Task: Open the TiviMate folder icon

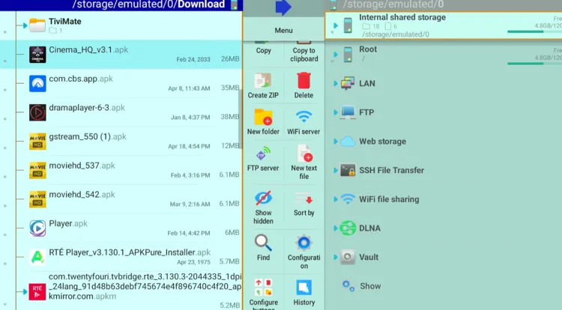Action: tap(37, 25)
